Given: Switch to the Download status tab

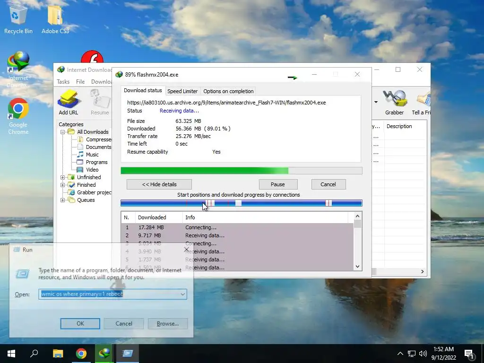Looking at the screenshot, I should (x=143, y=90).
